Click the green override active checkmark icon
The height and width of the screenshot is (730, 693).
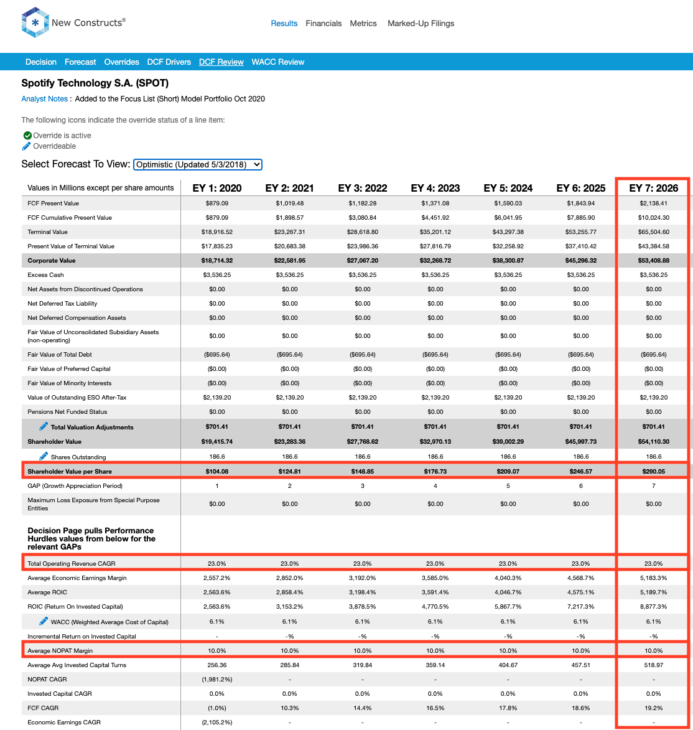tap(27, 136)
